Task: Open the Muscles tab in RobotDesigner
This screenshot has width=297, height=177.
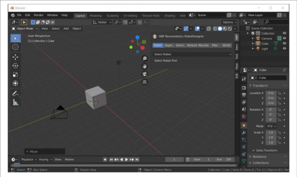Action: click(203, 45)
